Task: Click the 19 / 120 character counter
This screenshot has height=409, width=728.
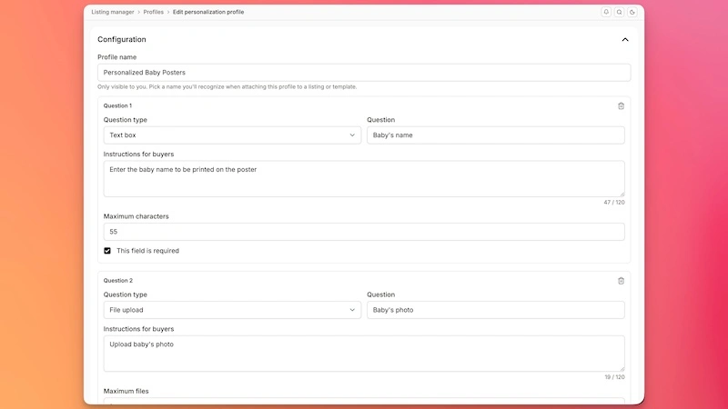Action: 614,377
